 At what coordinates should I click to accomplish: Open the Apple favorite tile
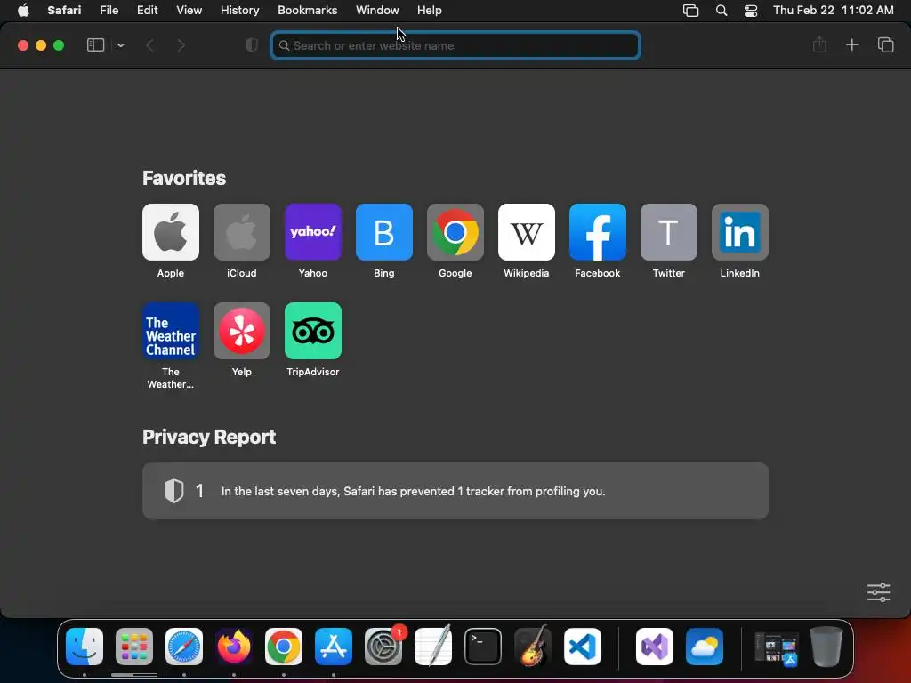[170, 232]
